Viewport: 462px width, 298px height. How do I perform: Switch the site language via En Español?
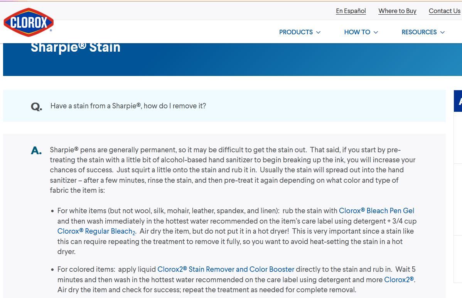point(351,11)
